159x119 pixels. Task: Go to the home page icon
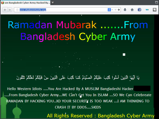click(132, 10)
